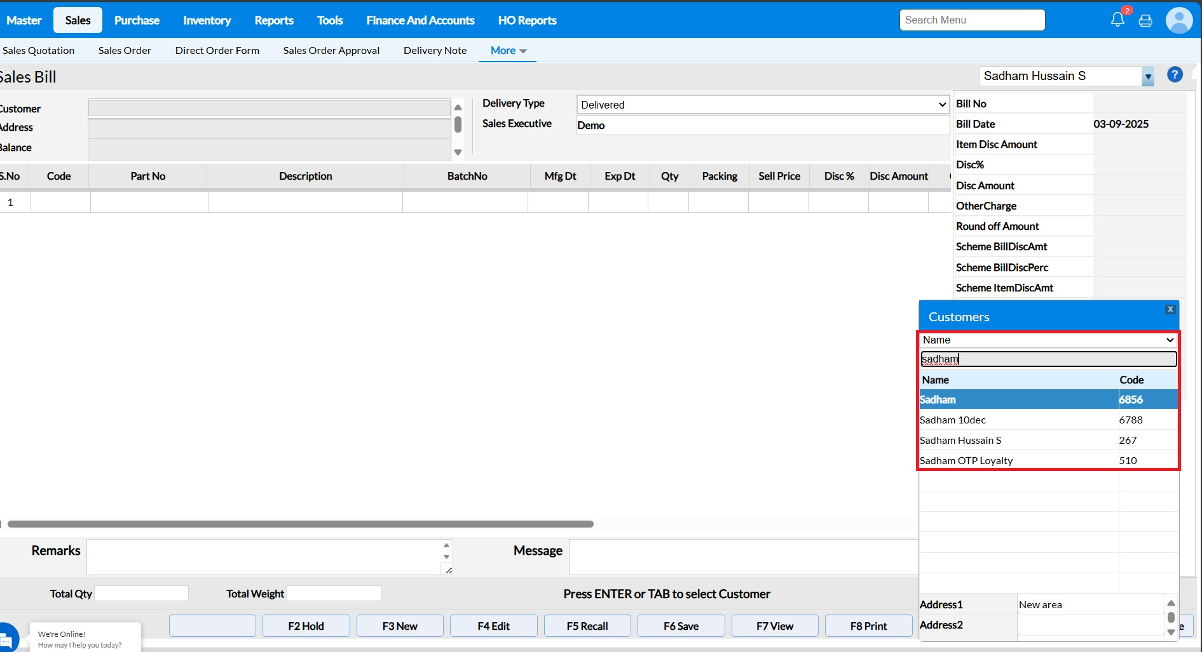The height and width of the screenshot is (652, 1202).
Task: Open the Reports menu
Action: pyautogui.click(x=274, y=20)
